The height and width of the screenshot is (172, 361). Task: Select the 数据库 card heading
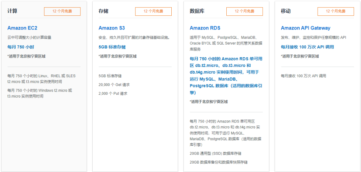pos(197,11)
